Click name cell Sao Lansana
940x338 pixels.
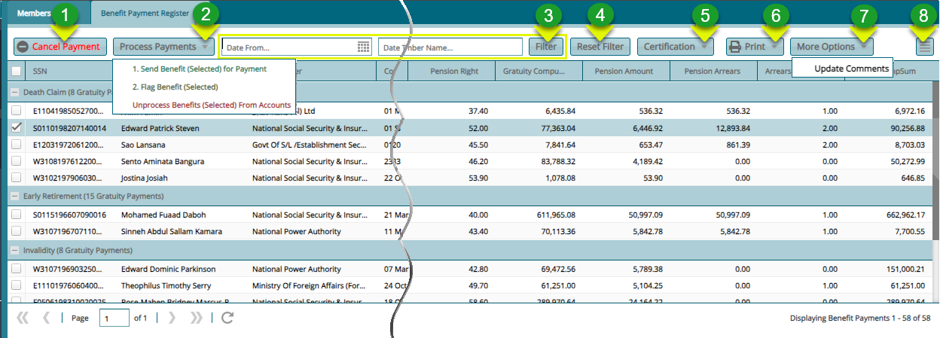pos(143,145)
